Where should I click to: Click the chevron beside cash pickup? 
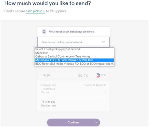[44, 11]
